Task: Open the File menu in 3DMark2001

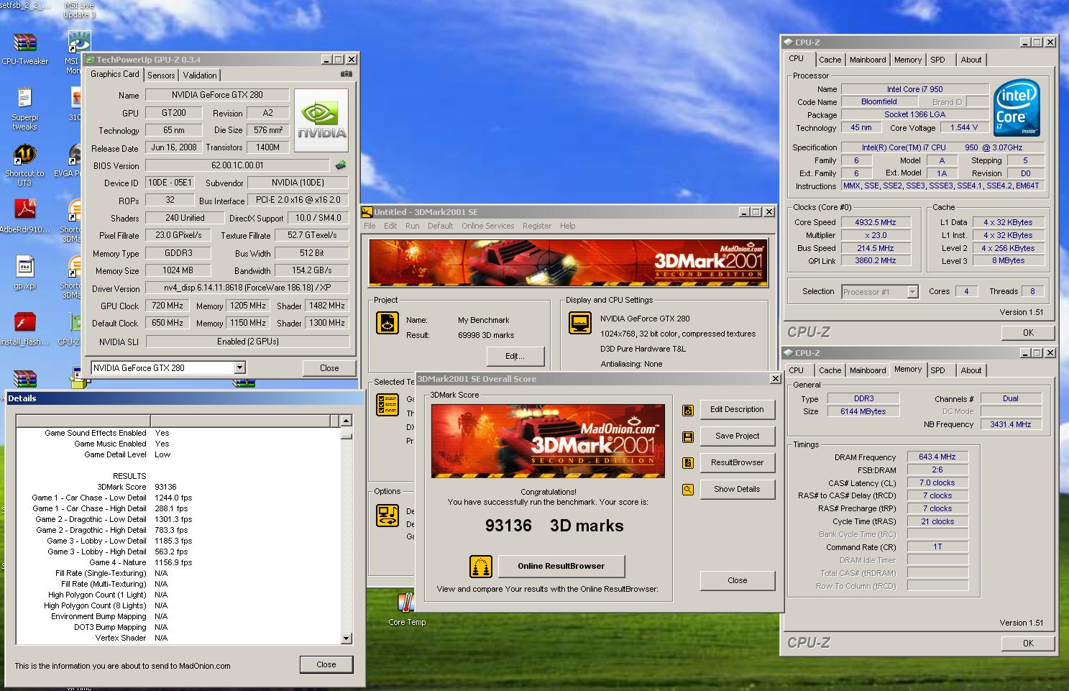Action: pos(370,226)
